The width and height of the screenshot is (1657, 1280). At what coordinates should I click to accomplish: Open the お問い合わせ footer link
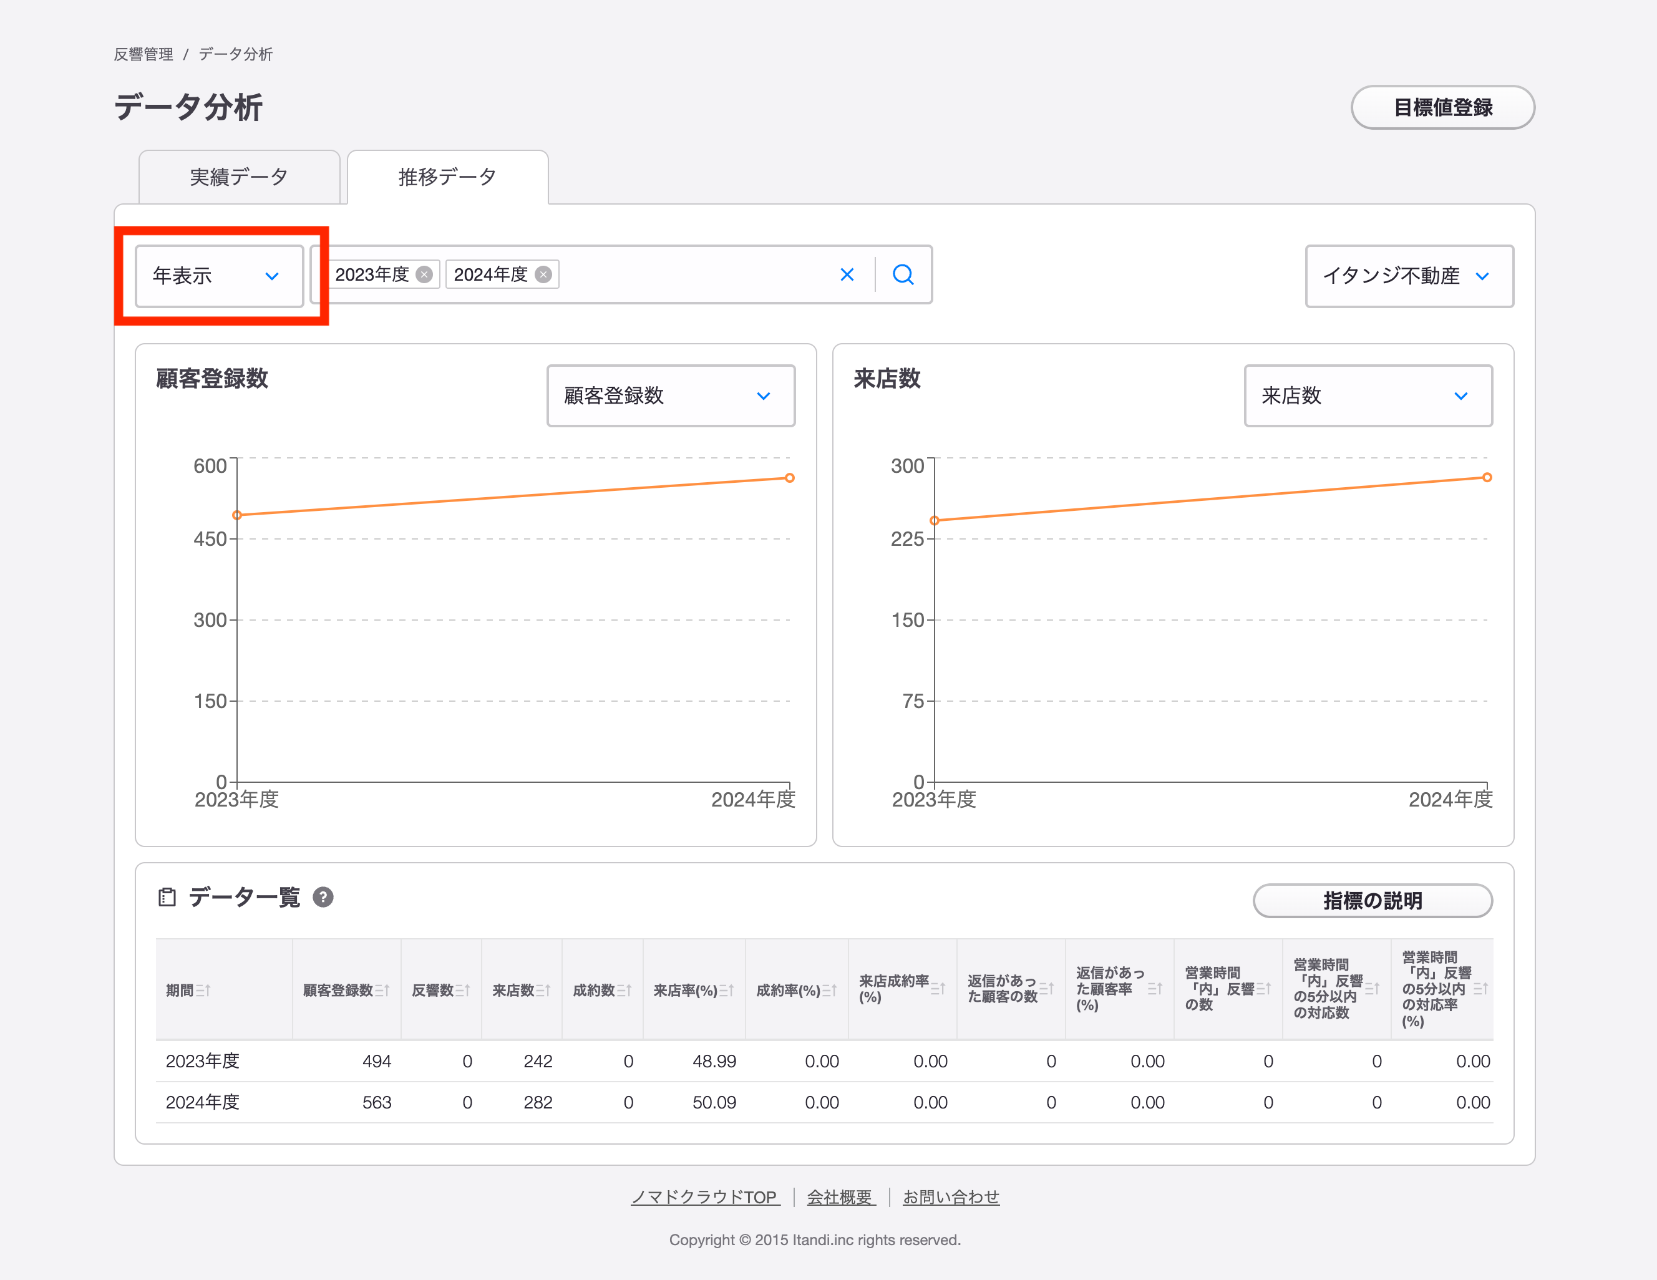[x=951, y=1197]
